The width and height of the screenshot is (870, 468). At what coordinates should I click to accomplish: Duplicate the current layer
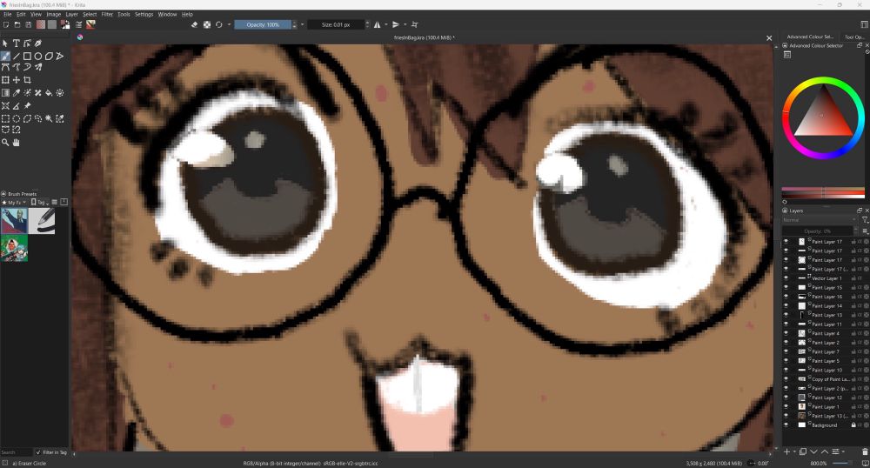coord(803,452)
